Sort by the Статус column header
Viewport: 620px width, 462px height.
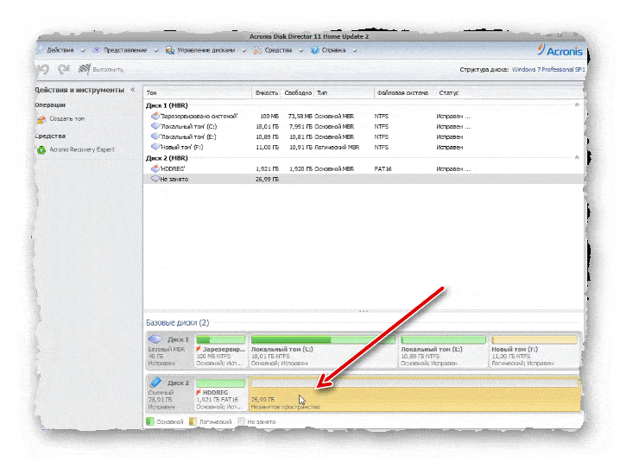point(448,93)
